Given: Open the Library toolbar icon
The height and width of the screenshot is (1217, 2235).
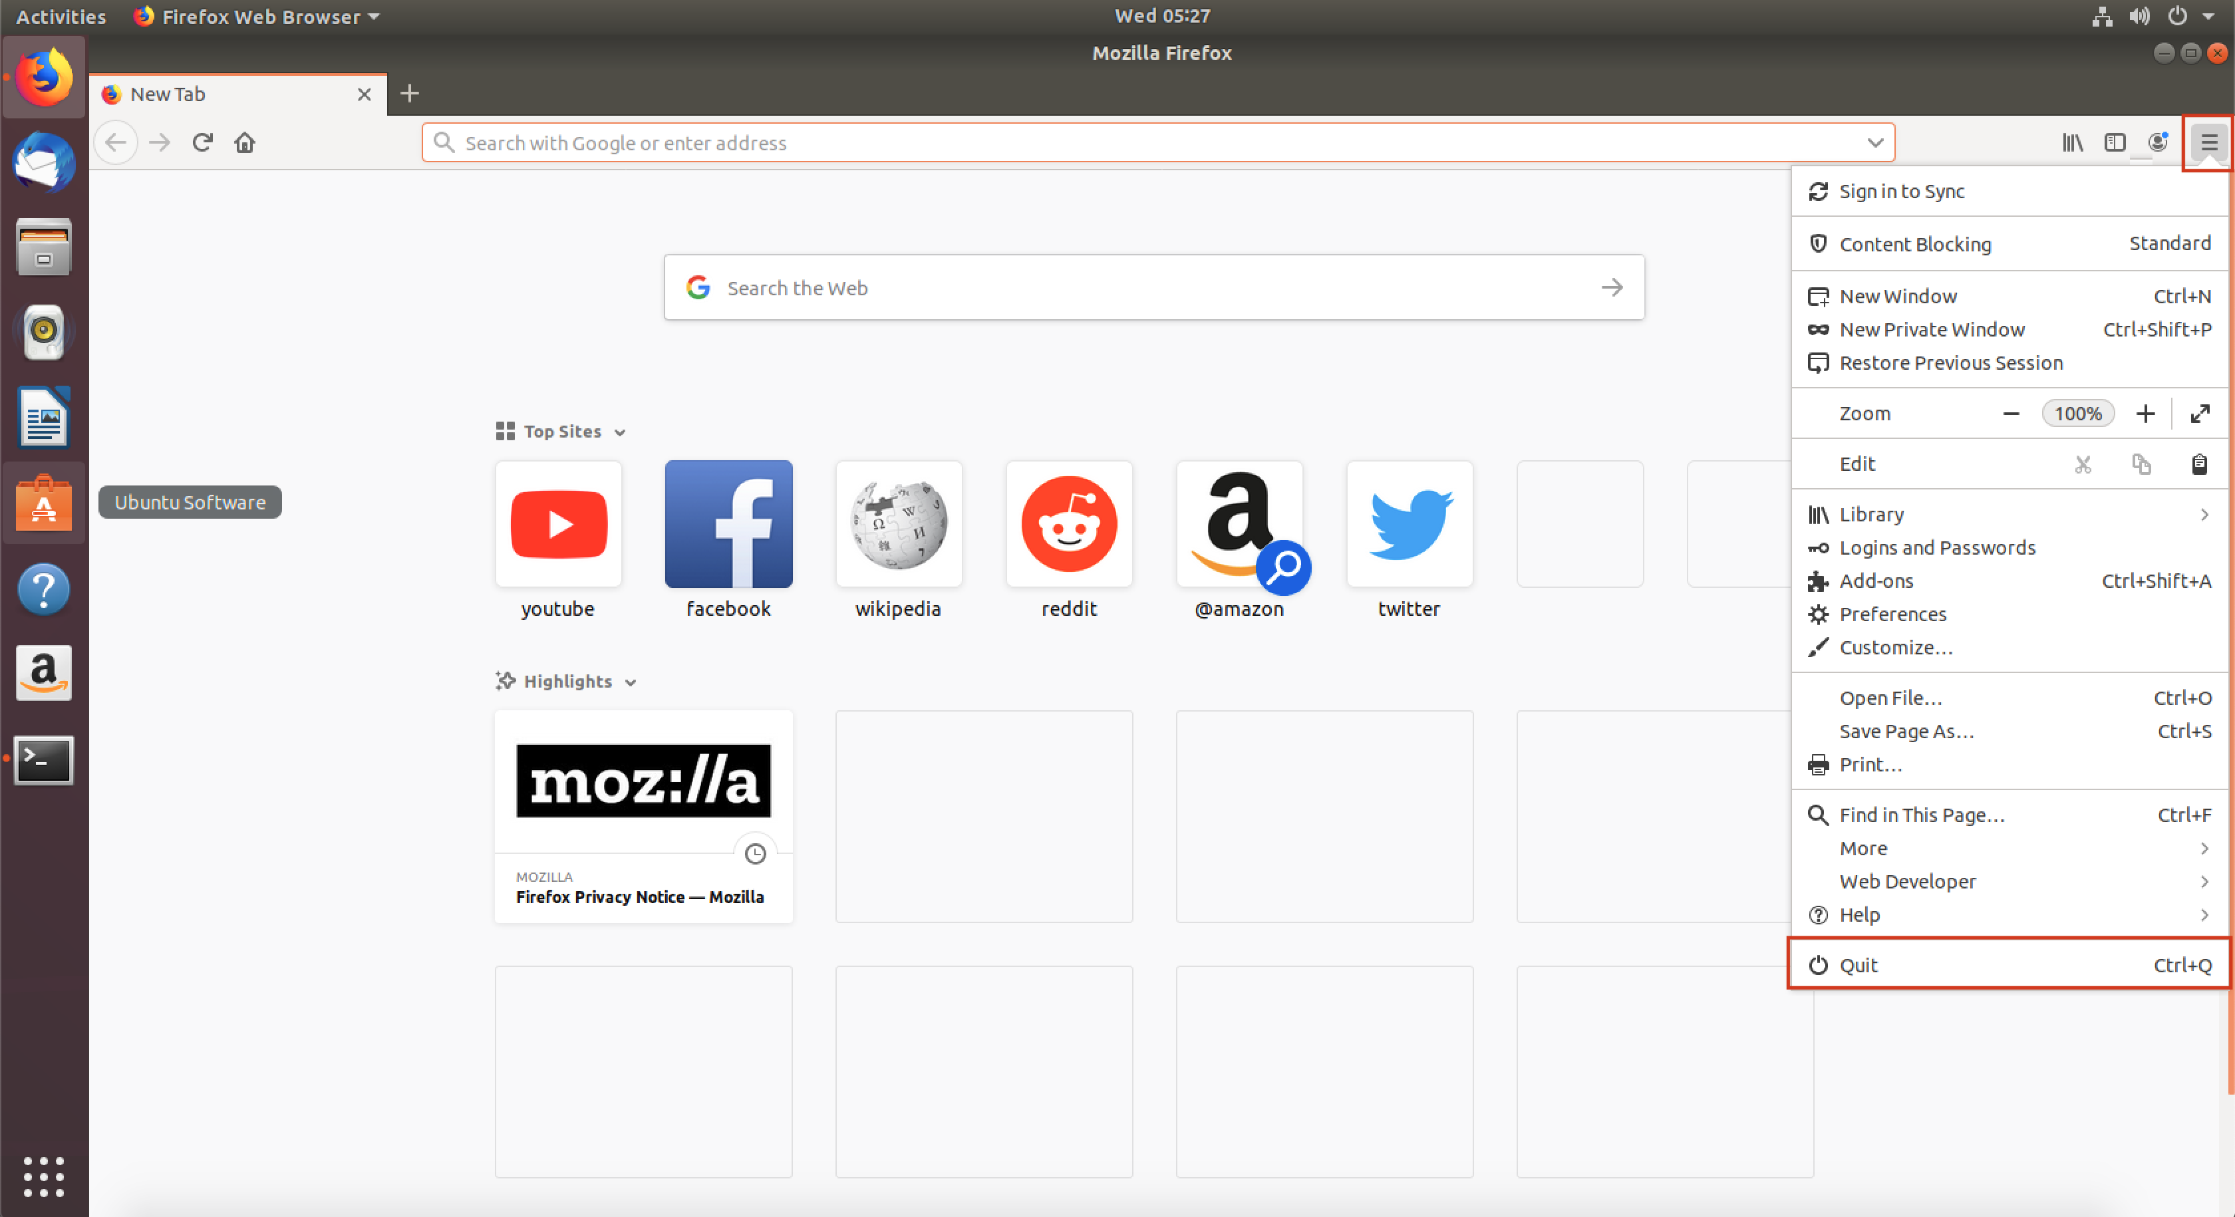Looking at the screenshot, I should (2073, 142).
